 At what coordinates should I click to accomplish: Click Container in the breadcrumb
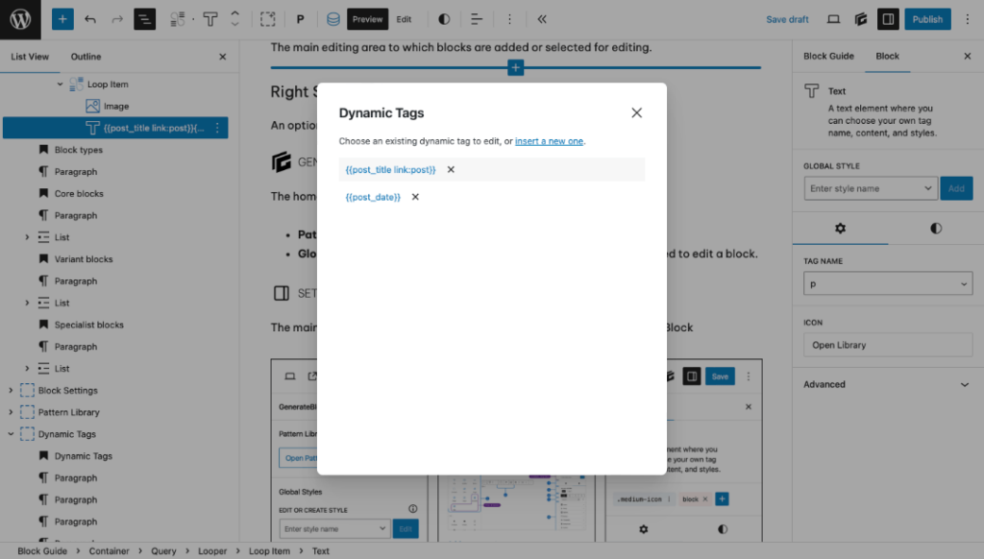tap(109, 551)
